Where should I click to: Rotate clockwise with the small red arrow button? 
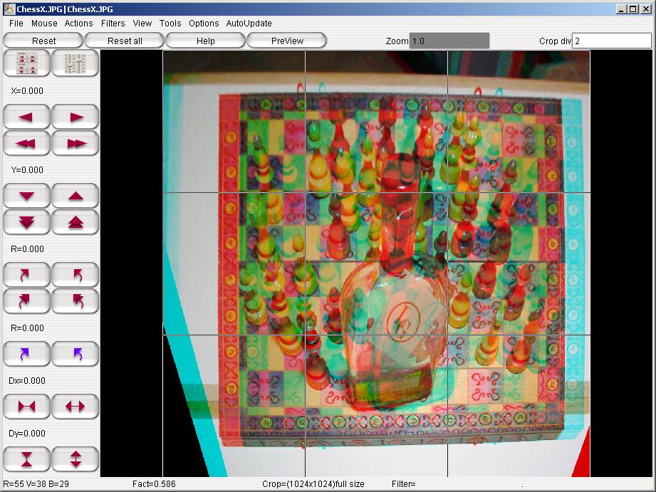(26, 275)
